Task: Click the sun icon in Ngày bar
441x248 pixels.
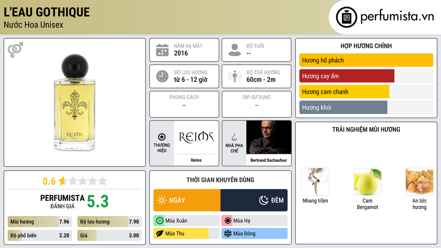Action: pyautogui.click(x=162, y=200)
